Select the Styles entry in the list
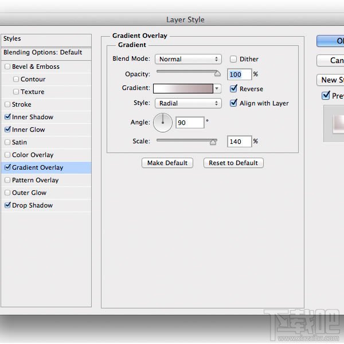 coord(46,40)
